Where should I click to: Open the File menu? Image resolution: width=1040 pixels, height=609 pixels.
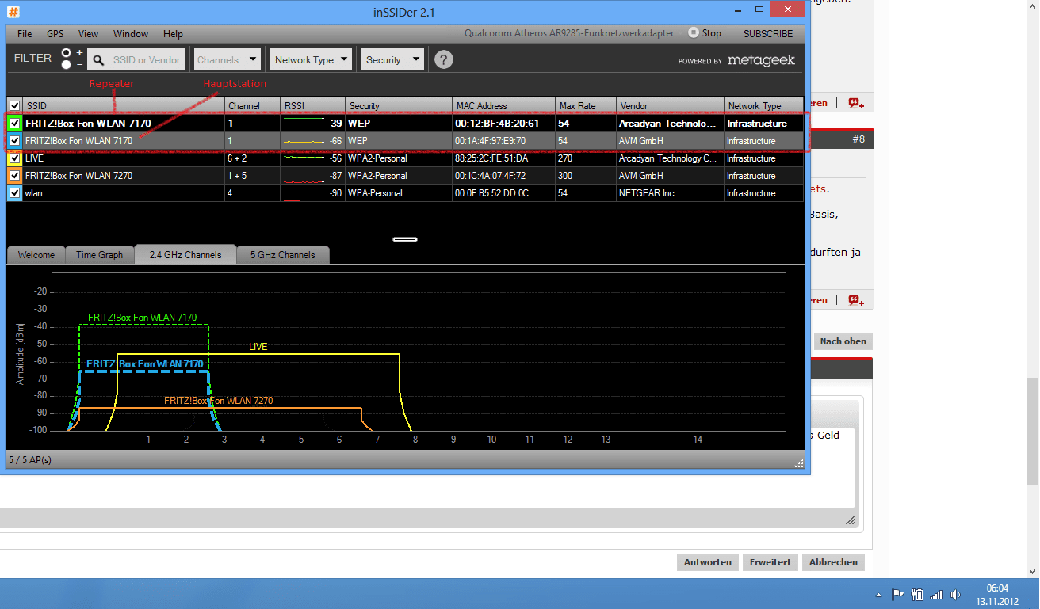click(25, 34)
